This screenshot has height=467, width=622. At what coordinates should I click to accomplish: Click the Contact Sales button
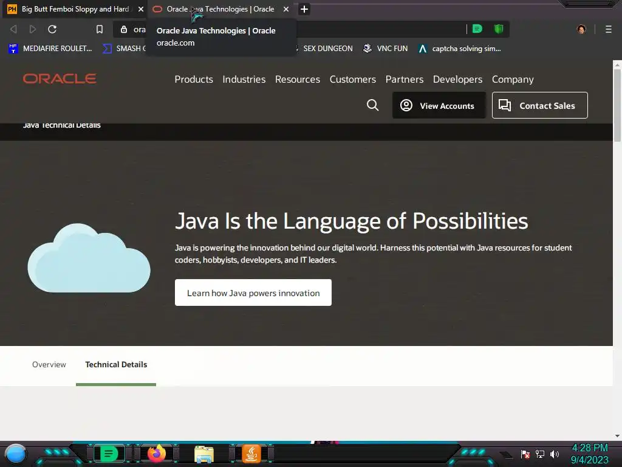pos(539,105)
